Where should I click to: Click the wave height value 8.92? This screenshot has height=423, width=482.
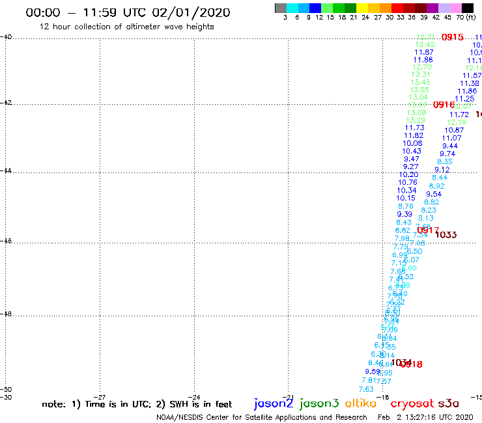pyautogui.click(x=437, y=186)
